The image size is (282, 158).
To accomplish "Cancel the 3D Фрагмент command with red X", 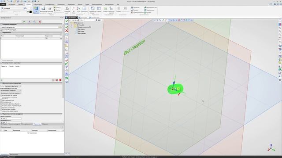I will [40, 22].
